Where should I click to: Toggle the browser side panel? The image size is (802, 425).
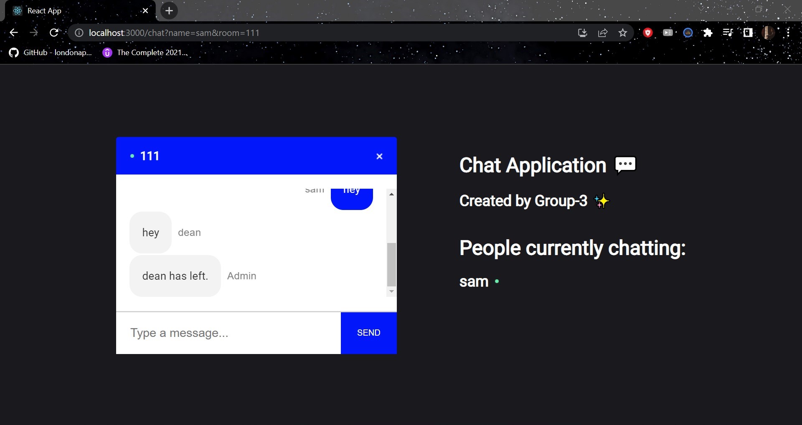(x=748, y=33)
